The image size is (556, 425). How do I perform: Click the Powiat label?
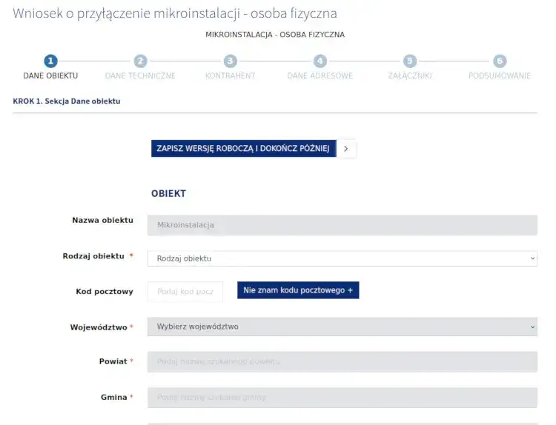(113, 361)
